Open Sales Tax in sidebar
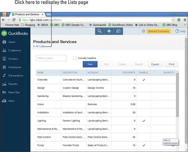Image resolution: width=188 pixels, height=152 pixels. 11,92
